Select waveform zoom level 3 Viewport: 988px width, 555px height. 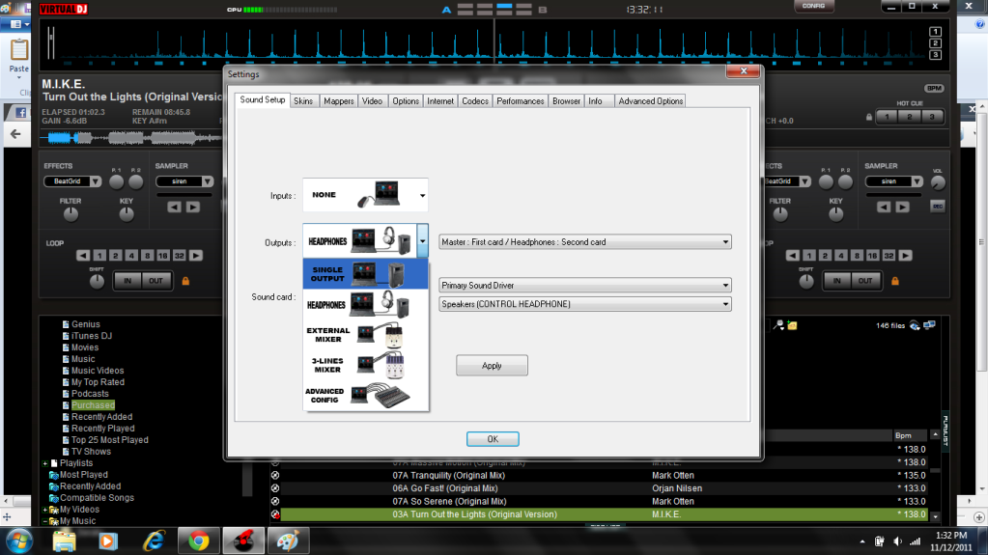pyautogui.click(x=935, y=55)
